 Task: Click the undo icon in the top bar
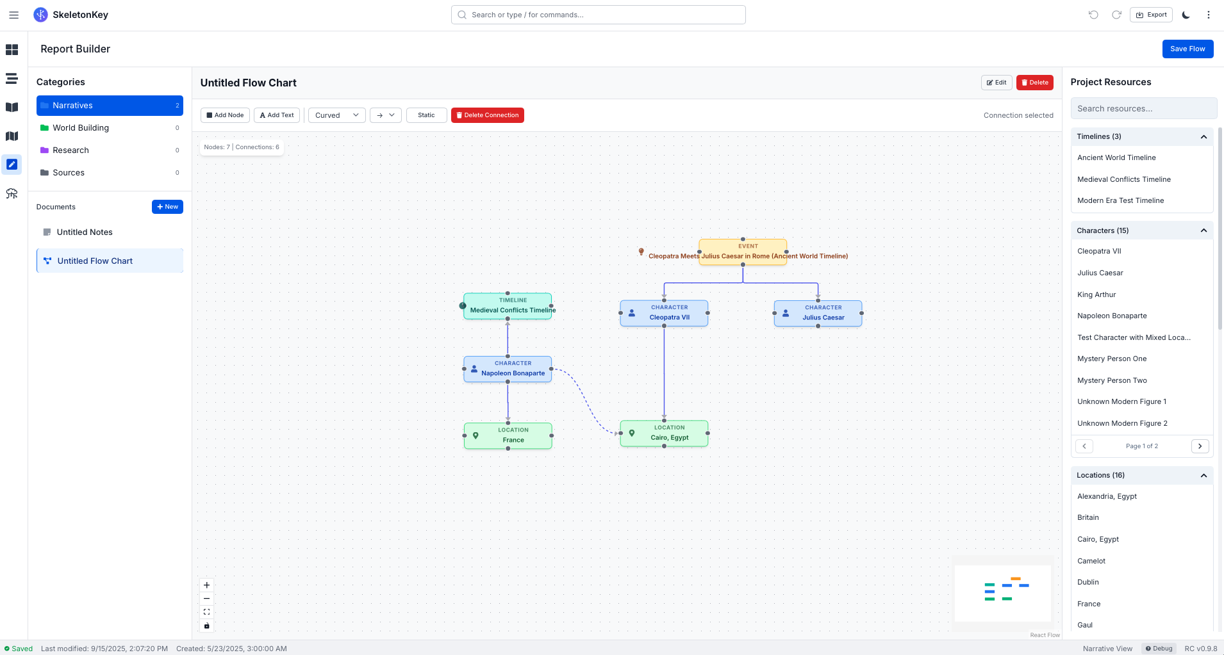coord(1095,14)
